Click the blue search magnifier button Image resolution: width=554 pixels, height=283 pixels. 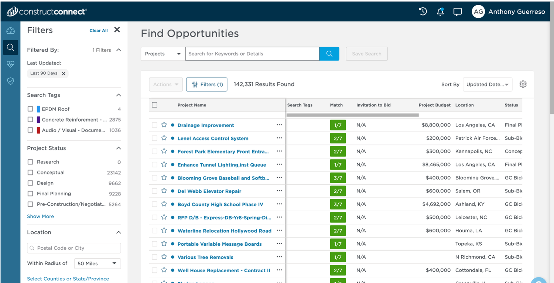[329, 54]
